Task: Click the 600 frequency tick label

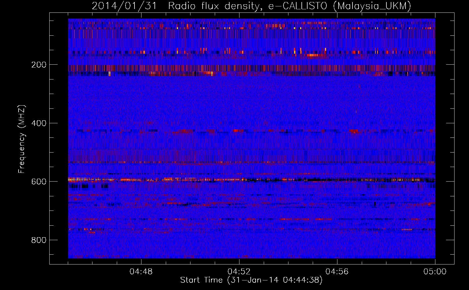Action: 39,182
